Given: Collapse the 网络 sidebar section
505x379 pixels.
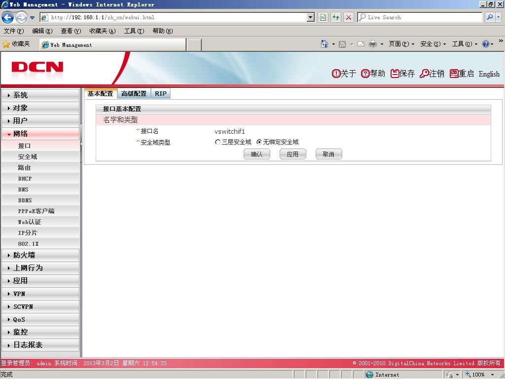Looking at the screenshot, I should click(x=40, y=134).
